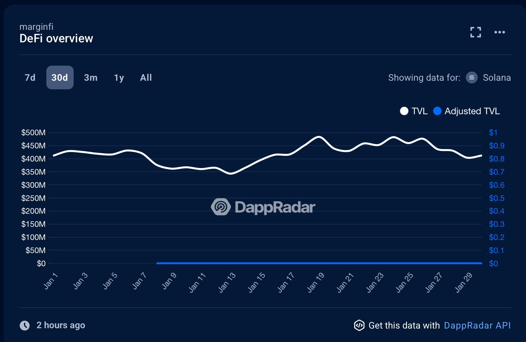Show All time range data

[146, 77]
